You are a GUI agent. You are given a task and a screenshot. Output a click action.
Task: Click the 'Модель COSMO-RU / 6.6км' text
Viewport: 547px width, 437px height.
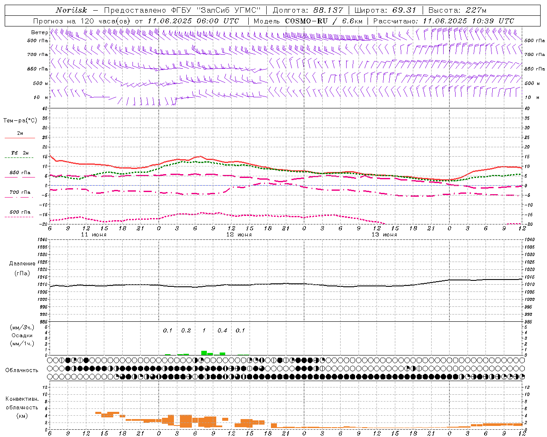(x=308, y=21)
